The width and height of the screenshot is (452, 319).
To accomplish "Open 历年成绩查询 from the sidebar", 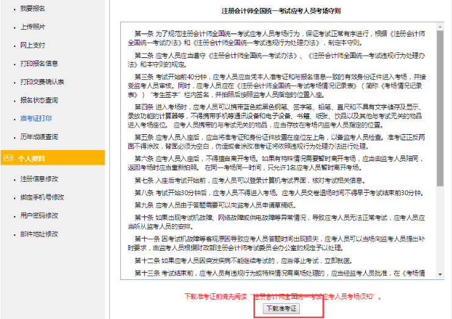I will click(39, 137).
